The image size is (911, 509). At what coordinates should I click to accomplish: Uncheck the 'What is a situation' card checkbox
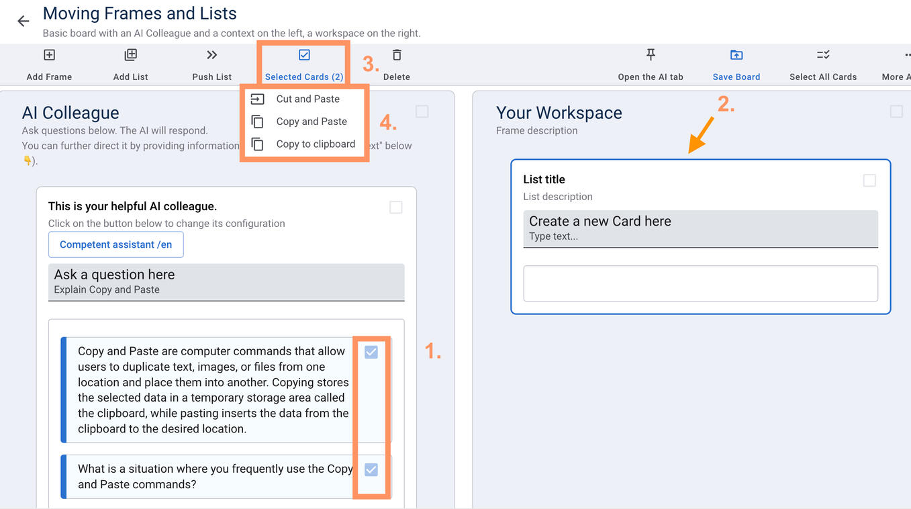[x=371, y=469]
